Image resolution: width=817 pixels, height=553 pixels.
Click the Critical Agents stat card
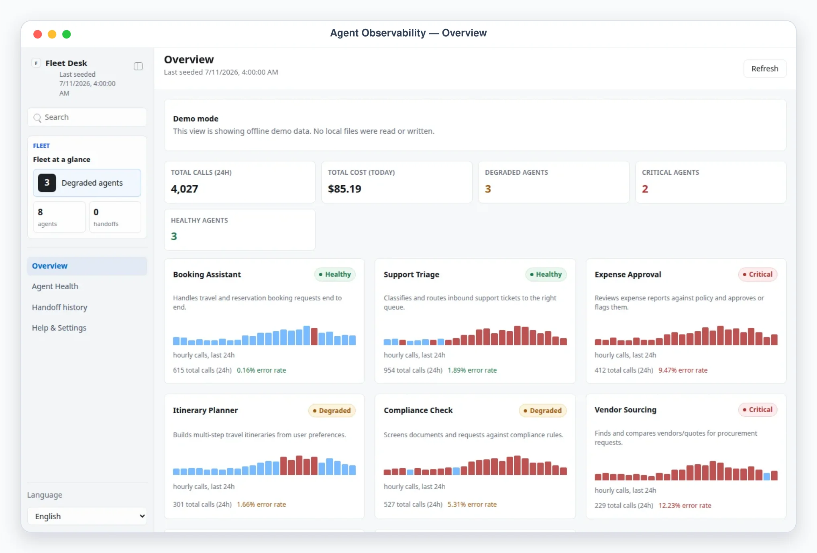711,182
